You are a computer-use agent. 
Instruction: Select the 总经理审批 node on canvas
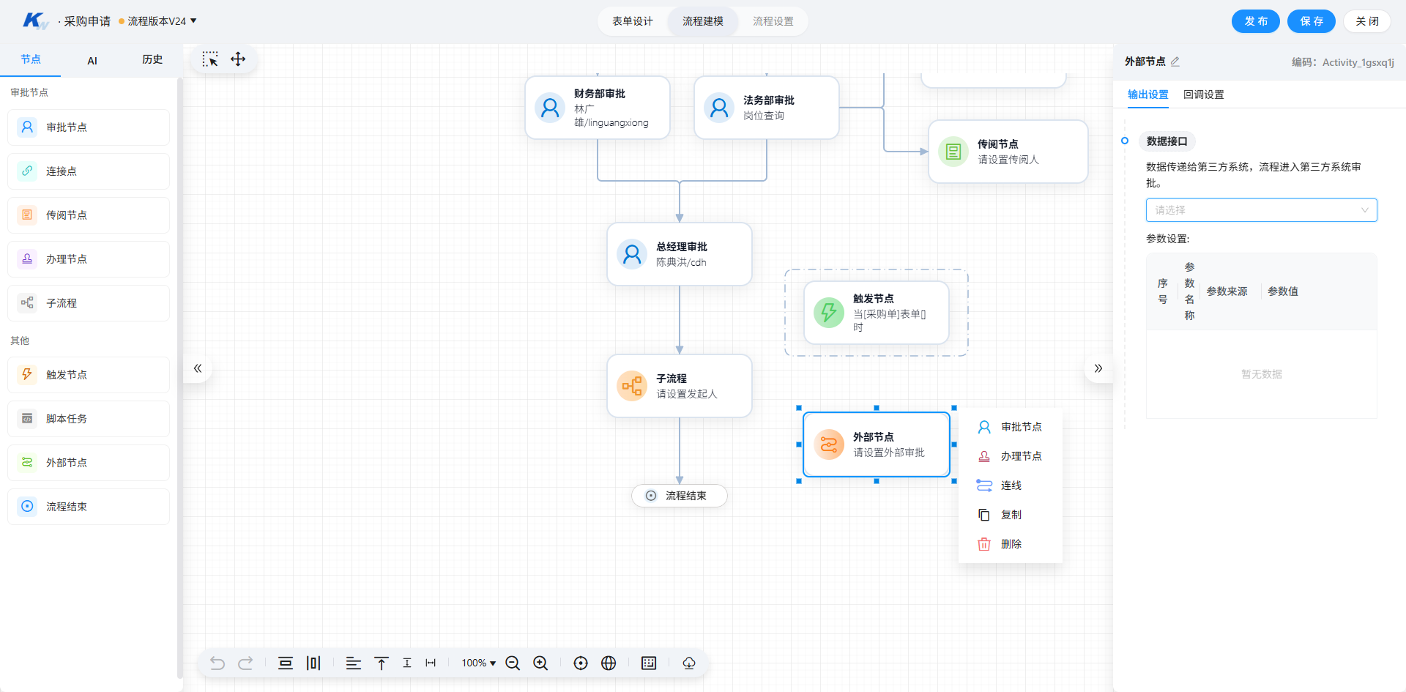click(680, 254)
